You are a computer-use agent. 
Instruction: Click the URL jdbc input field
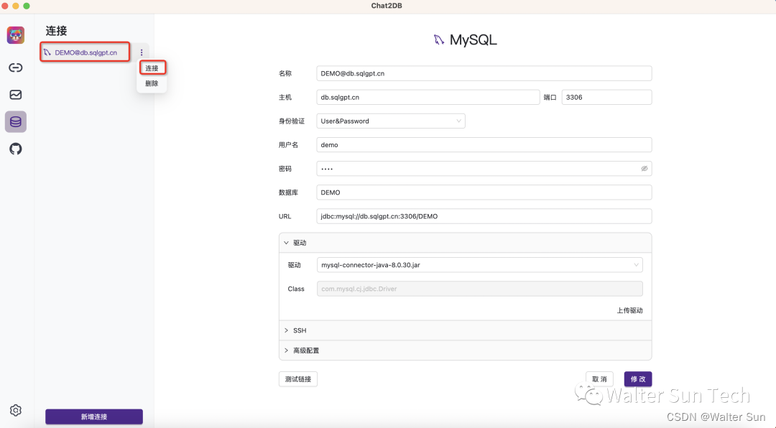coord(484,216)
